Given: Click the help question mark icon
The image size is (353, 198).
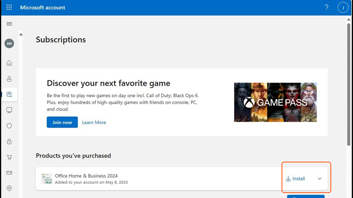Looking at the screenshot, I should (x=327, y=8).
